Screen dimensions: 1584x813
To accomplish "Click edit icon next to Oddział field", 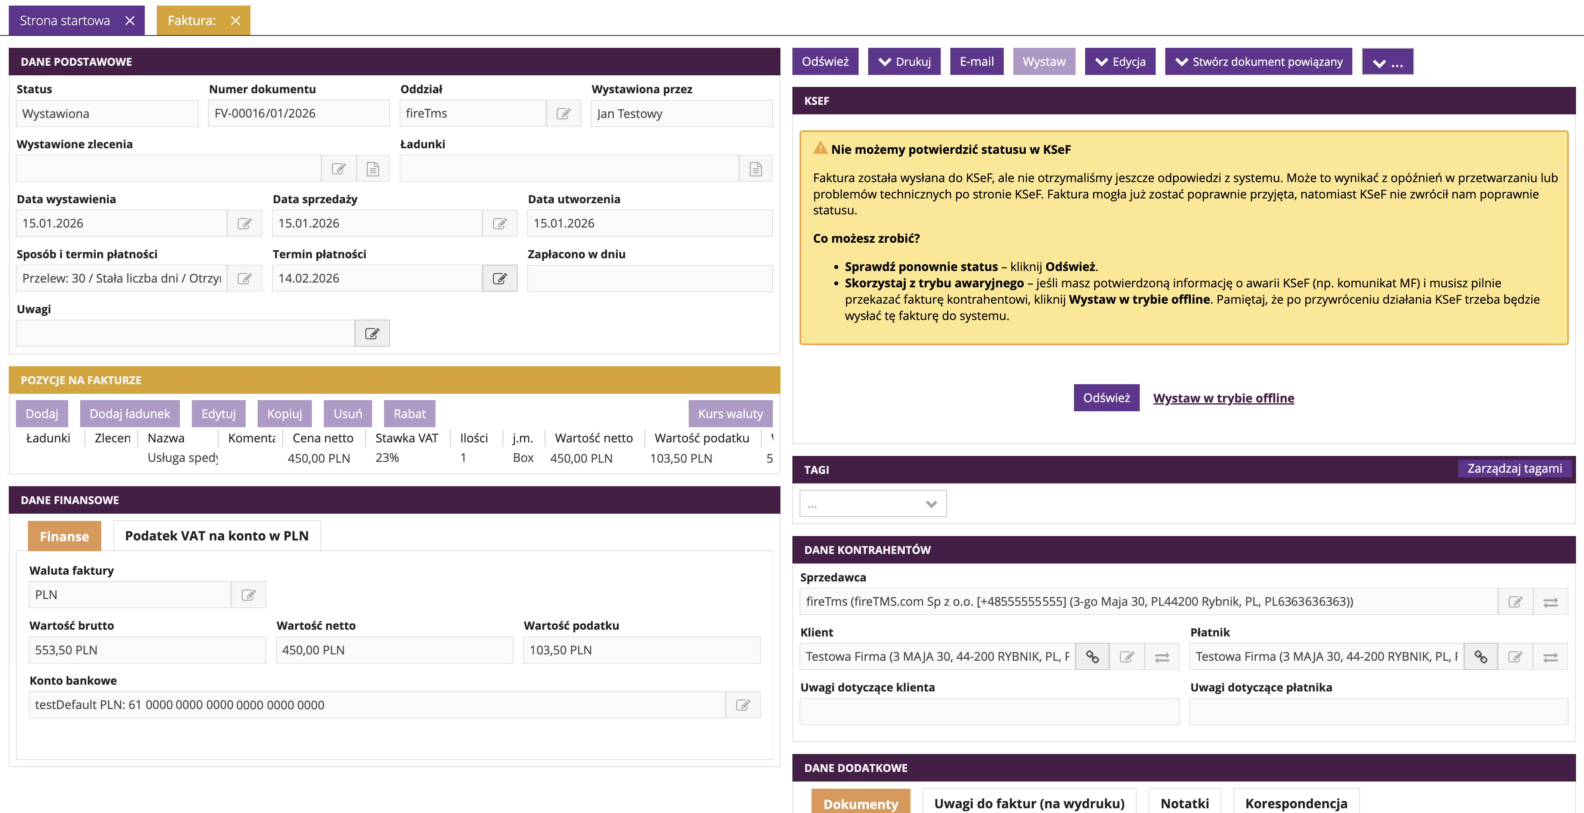I will (563, 114).
